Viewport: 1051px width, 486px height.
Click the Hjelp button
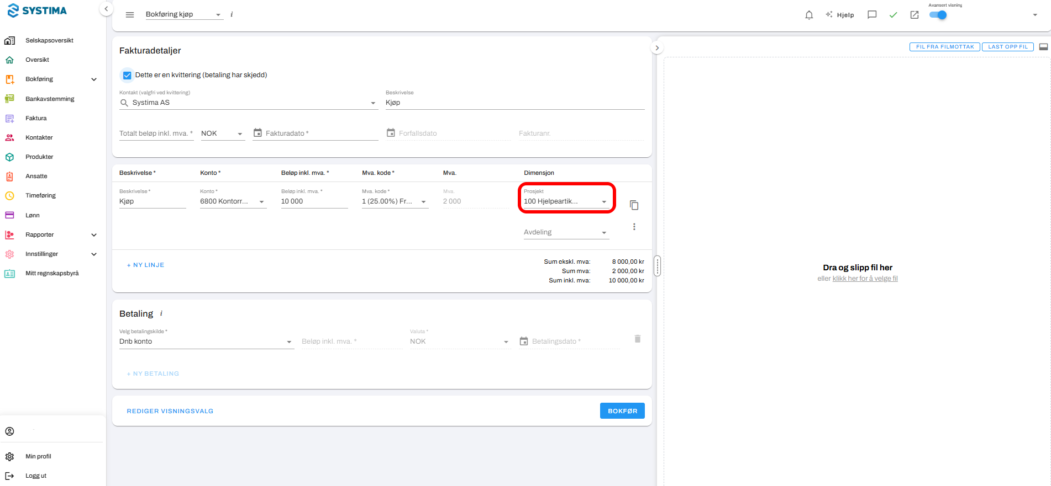click(839, 15)
